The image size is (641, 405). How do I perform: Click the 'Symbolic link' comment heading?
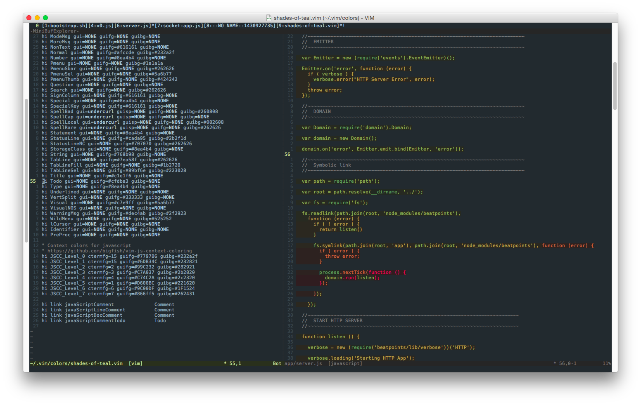pos(332,165)
